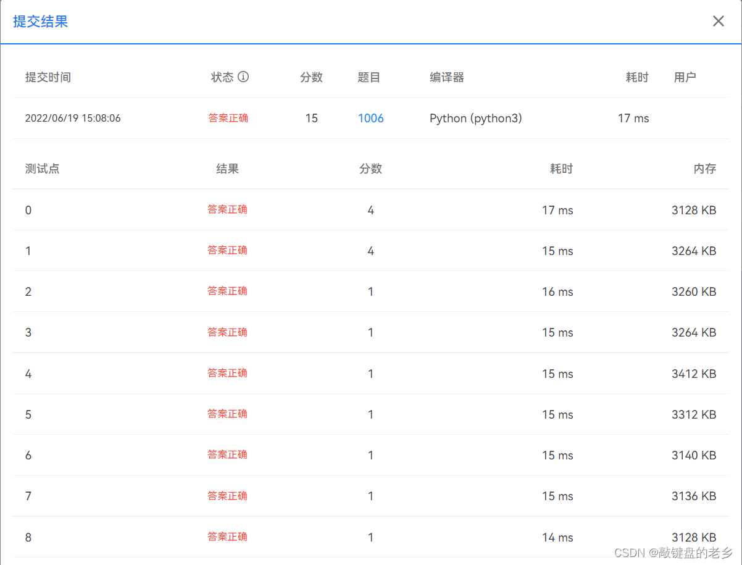Click the 用户 column header
The width and height of the screenshot is (742, 565).
(x=685, y=77)
